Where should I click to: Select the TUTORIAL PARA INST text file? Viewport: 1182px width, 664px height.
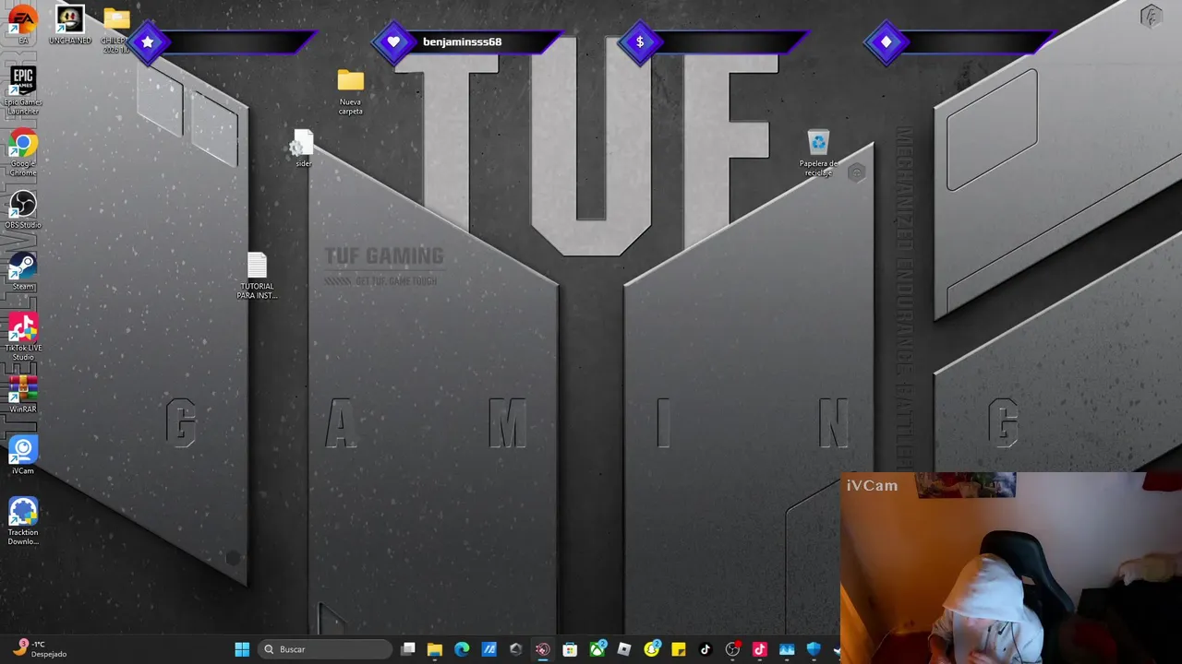(x=257, y=276)
